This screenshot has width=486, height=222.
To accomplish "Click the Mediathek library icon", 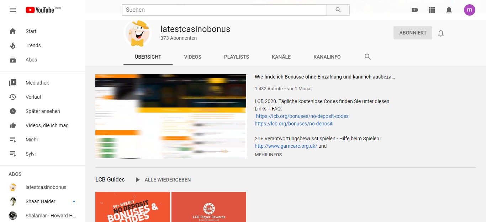I will click(13, 83).
